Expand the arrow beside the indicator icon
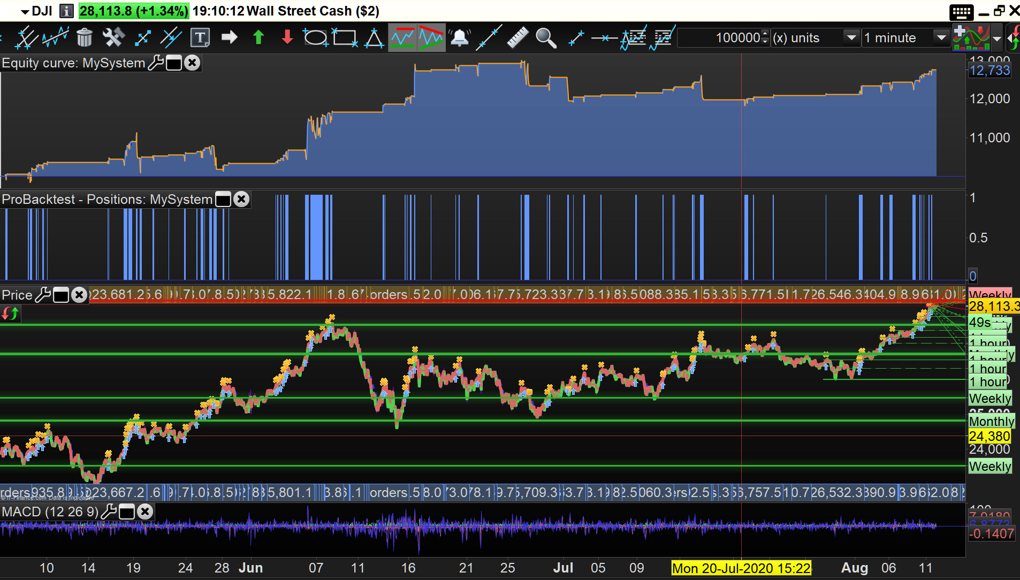 997,39
